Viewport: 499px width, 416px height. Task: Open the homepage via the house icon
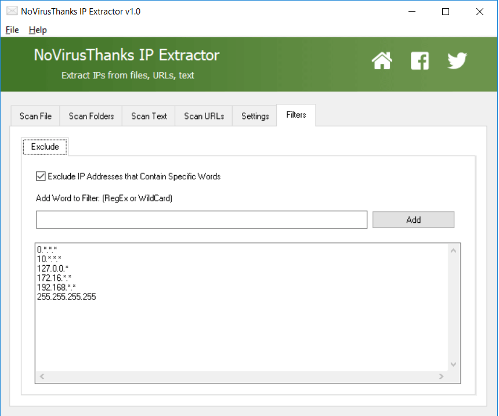pyautogui.click(x=382, y=60)
